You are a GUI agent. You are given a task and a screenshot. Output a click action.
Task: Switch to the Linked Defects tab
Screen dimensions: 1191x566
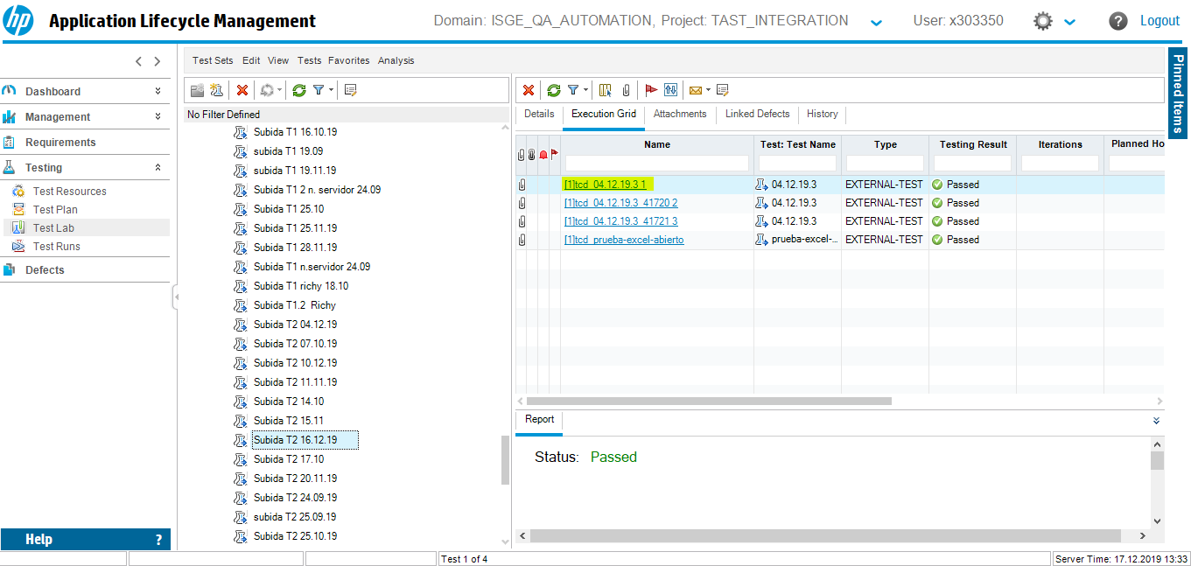pyautogui.click(x=757, y=114)
